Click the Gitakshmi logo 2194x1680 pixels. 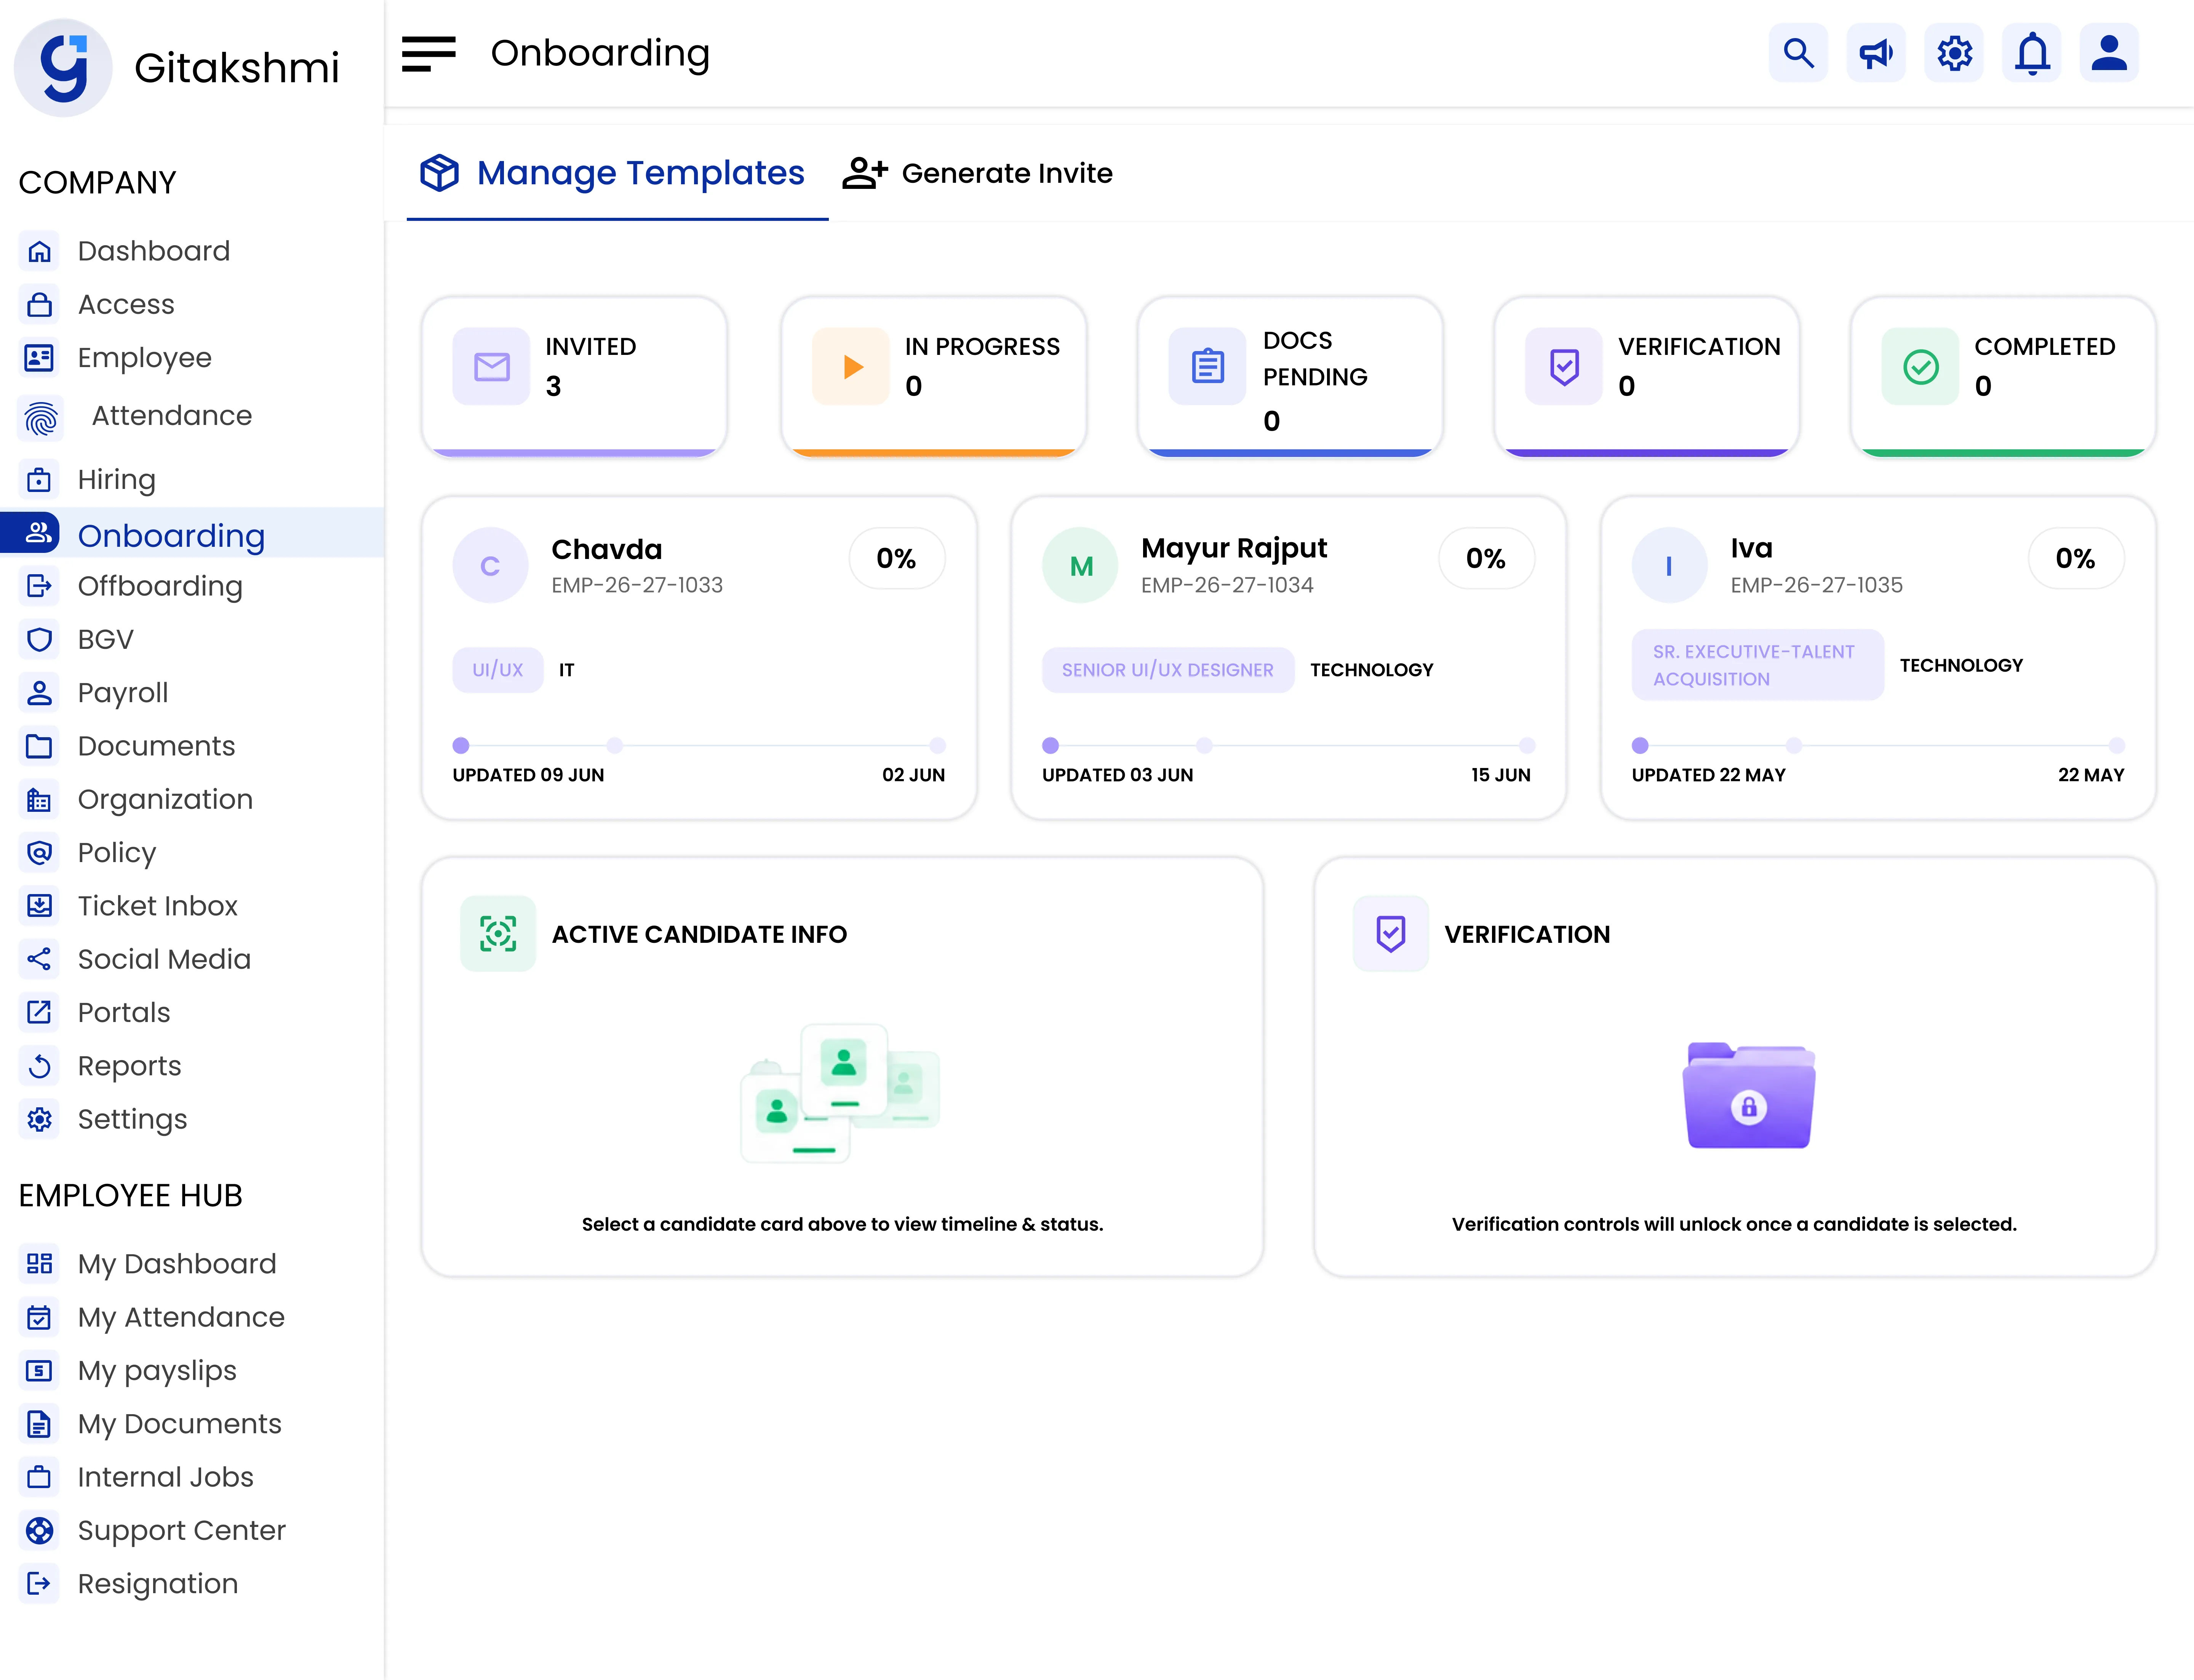tap(63, 68)
